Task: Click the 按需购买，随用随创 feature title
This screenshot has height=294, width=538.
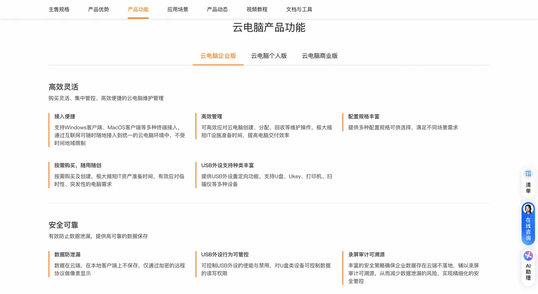Action: [78, 165]
